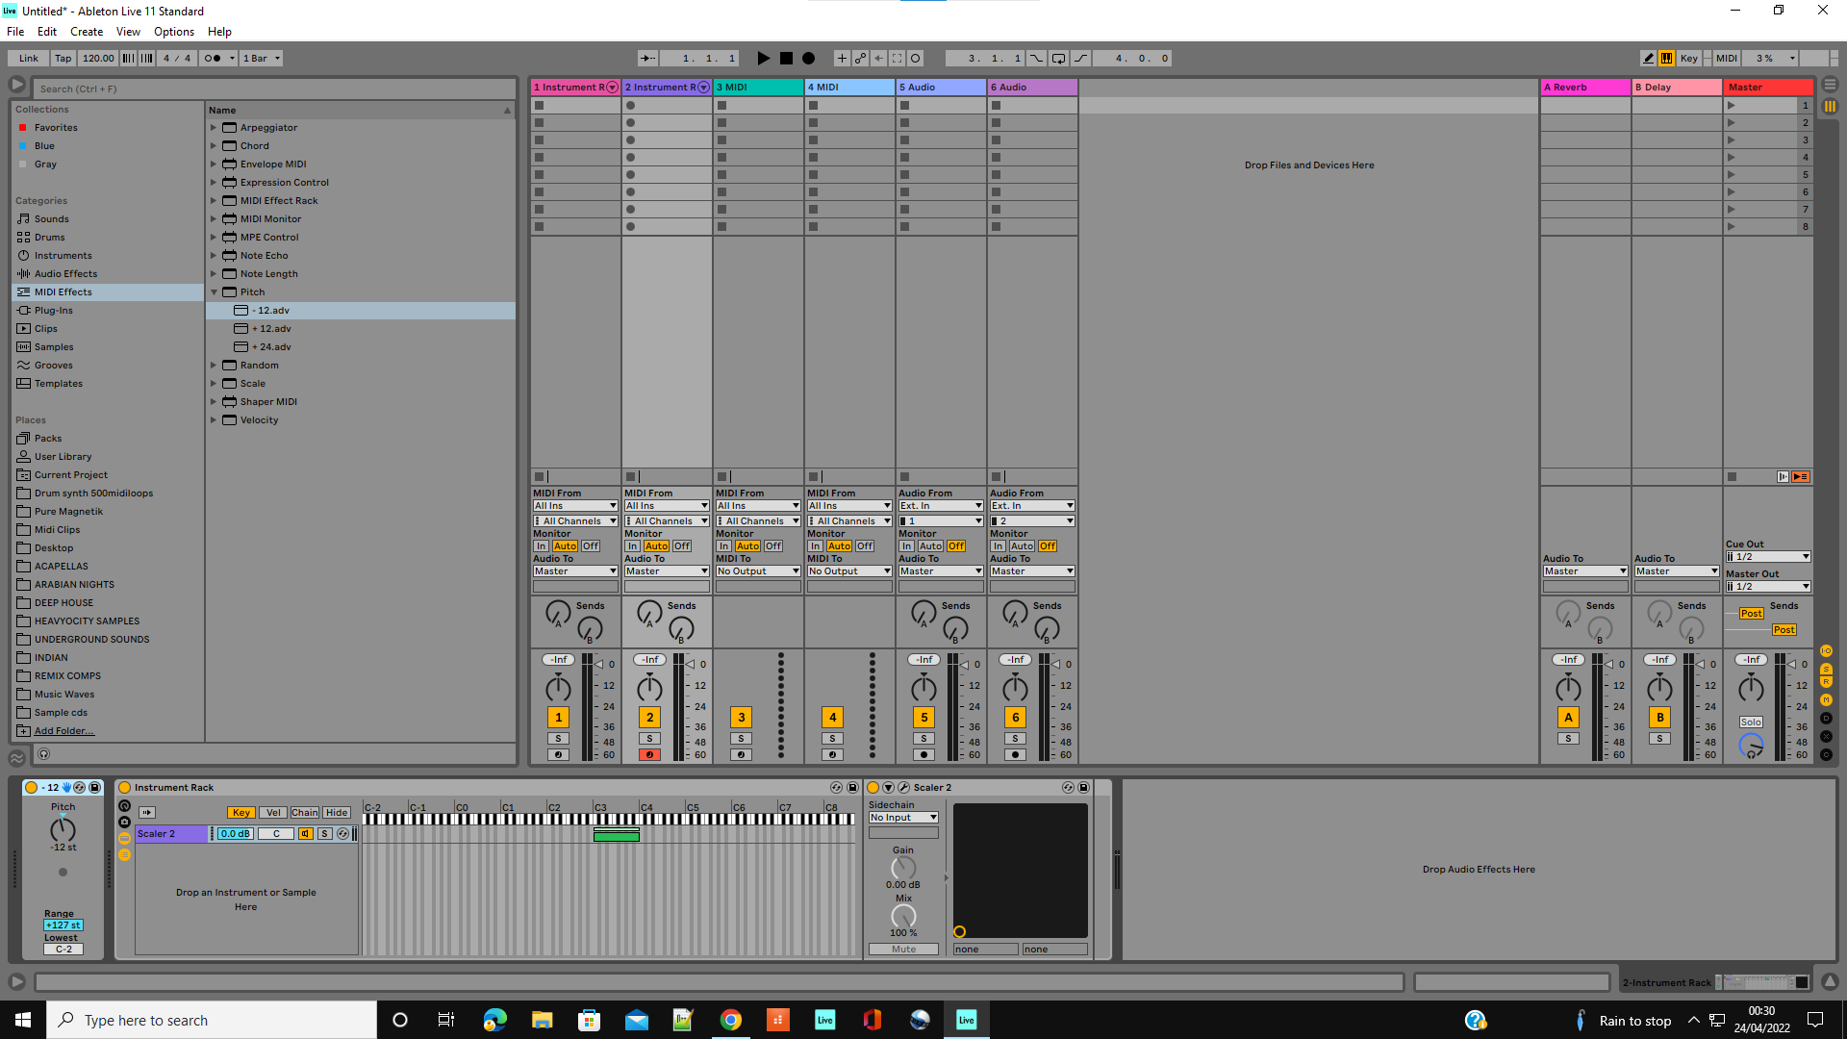1847x1039 pixels.
Task: Open the Edit menu
Action: click(x=47, y=32)
